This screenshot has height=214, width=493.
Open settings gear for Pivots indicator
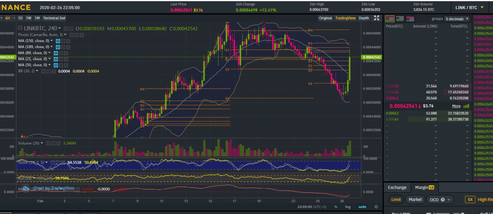point(77,35)
